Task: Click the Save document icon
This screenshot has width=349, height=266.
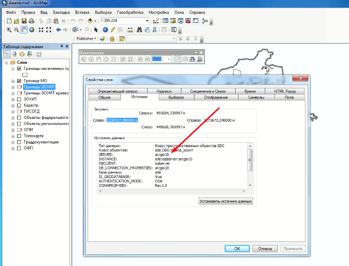Action: pyautogui.click(x=24, y=21)
